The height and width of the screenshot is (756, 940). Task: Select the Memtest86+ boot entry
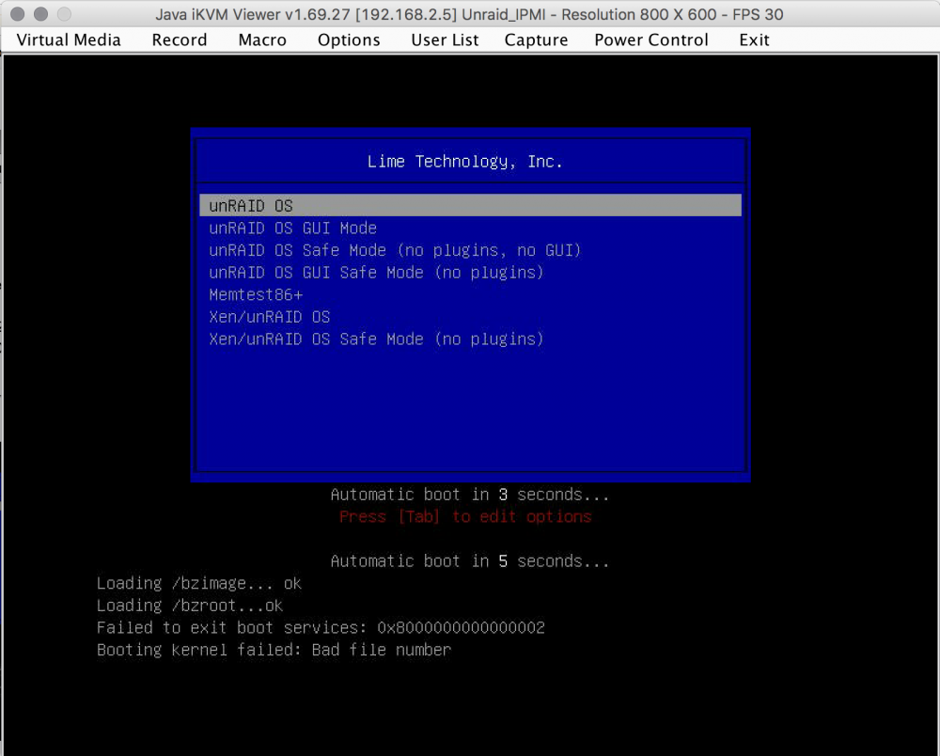click(256, 294)
